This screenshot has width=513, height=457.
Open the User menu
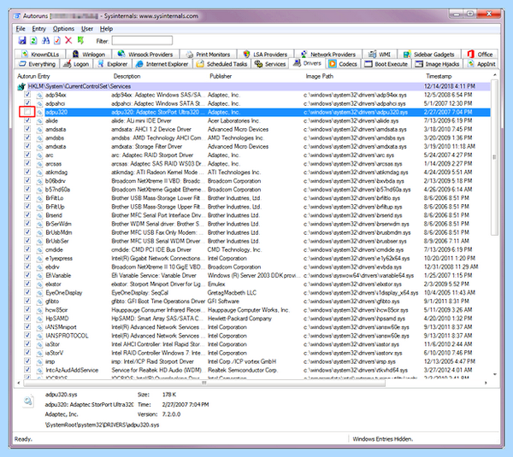[x=87, y=29]
